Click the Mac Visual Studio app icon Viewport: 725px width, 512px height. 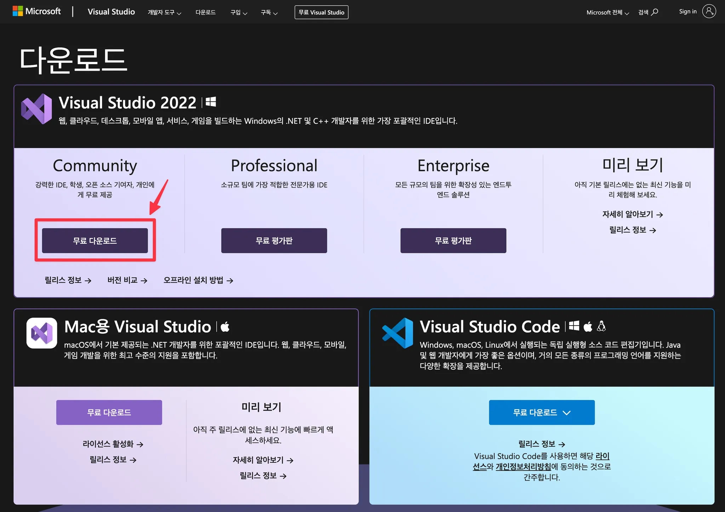click(42, 333)
